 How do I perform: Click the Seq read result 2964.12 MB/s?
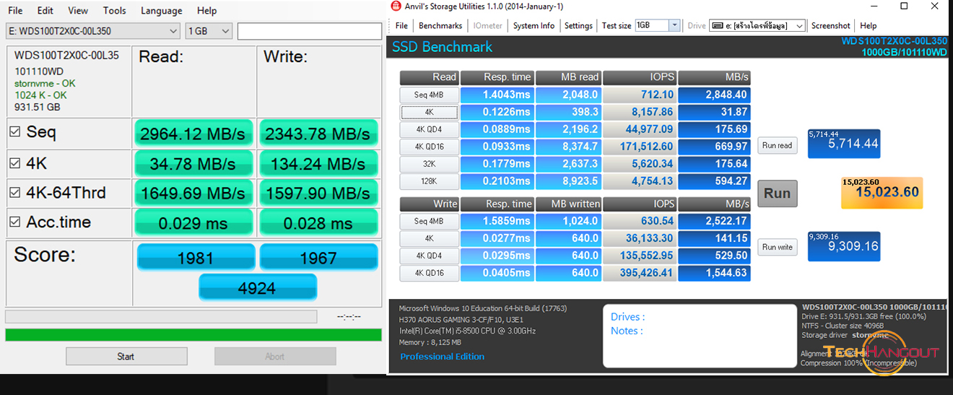[193, 134]
